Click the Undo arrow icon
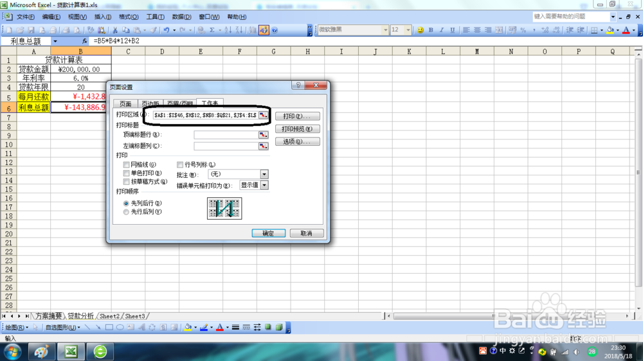Viewport: 643px width, 361px height. click(x=166, y=30)
